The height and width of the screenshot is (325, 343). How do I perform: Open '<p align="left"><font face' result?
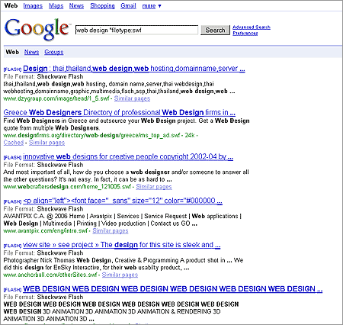(123, 201)
